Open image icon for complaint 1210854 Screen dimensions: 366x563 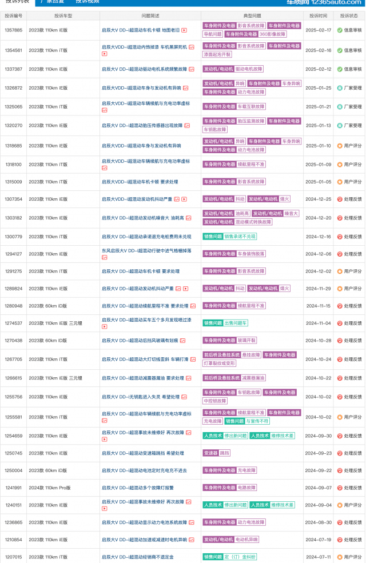192,540
